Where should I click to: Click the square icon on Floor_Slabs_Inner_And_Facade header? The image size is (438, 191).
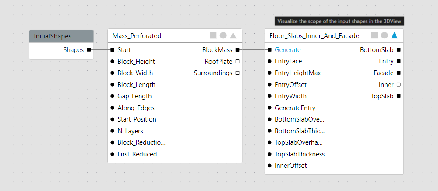pos(374,35)
